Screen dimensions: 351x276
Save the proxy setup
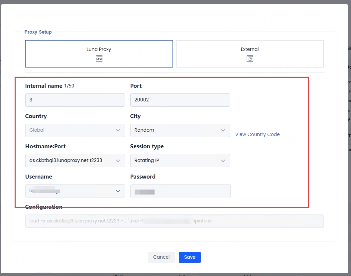(189, 257)
